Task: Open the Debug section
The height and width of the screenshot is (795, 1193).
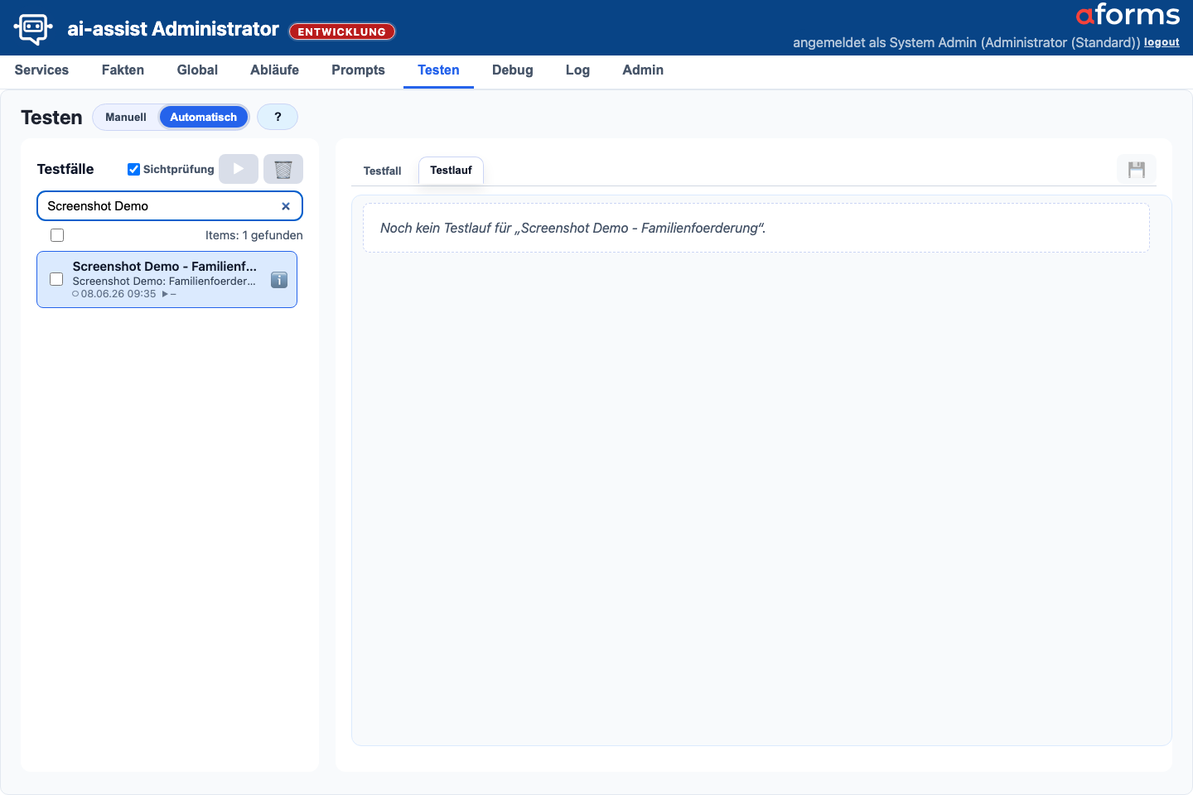Action: pos(513,70)
